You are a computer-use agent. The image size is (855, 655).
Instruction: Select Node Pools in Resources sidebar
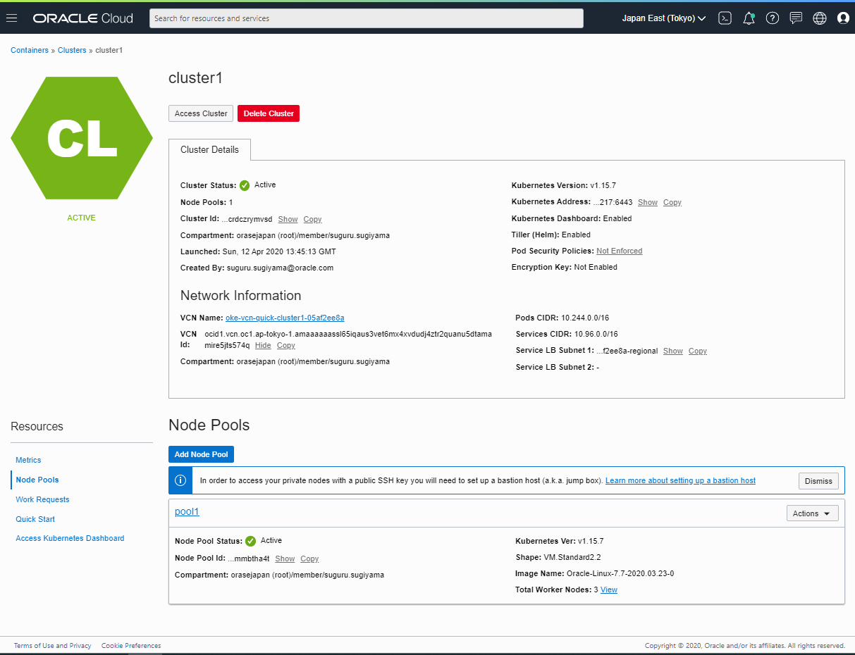tap(37, 480)
